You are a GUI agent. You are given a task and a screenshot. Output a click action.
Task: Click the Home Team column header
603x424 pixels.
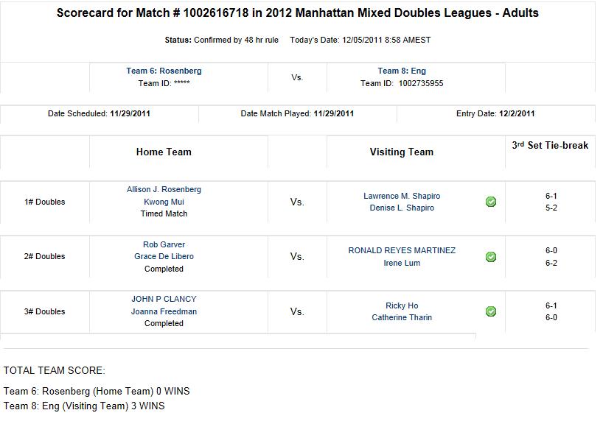click(164, 152)
